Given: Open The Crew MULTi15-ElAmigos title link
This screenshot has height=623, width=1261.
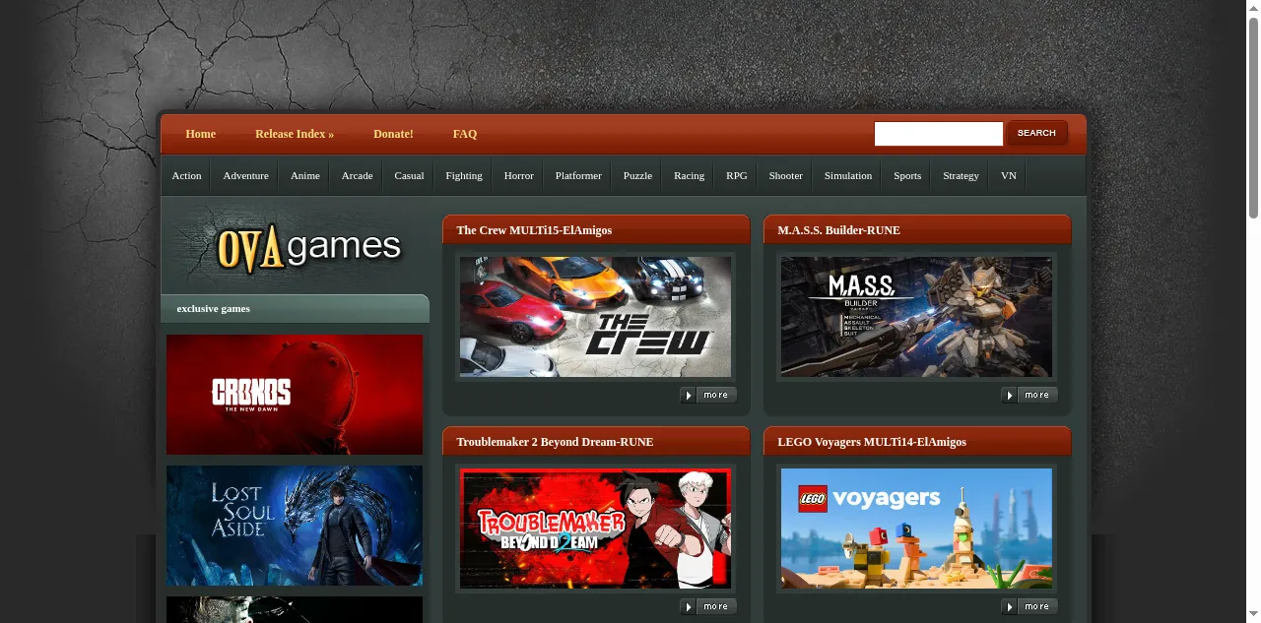Looking at the screenshot, I should click(534, 230).
